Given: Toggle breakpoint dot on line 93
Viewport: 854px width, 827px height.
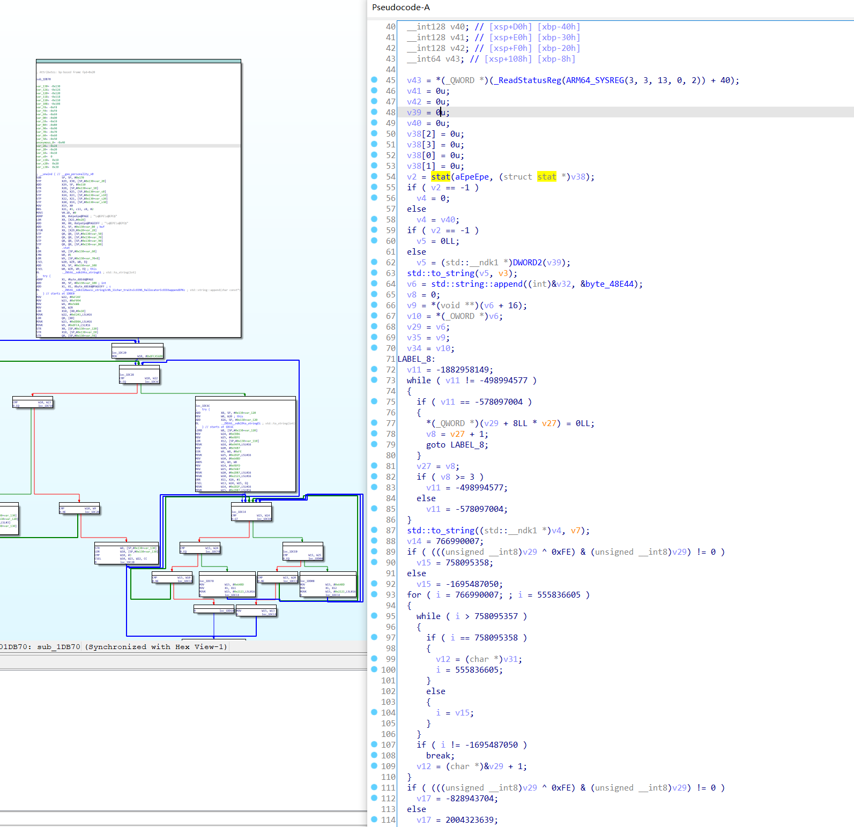Looking at the screenshot, I should [x=374, y=594].
